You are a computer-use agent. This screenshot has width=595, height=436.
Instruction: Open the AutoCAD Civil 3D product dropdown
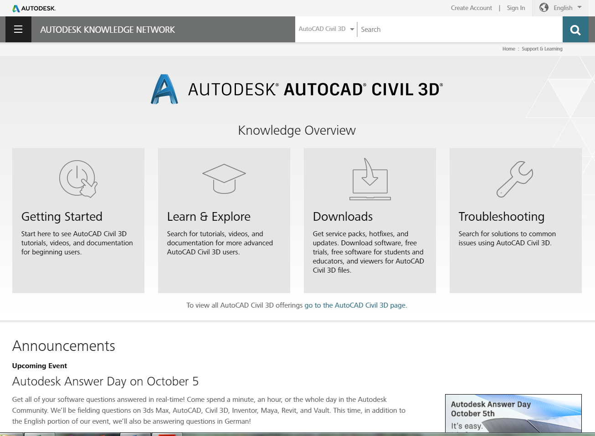(x=326, y=29)
